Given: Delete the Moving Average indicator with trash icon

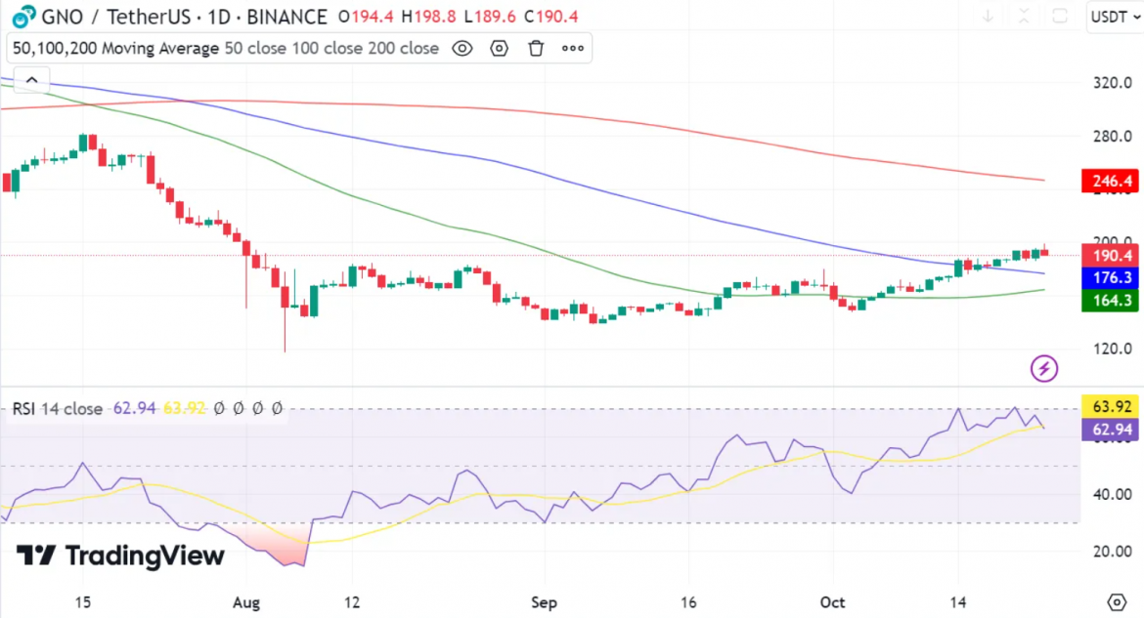Looking at the screenshot, I should click(x=536, y=48).
